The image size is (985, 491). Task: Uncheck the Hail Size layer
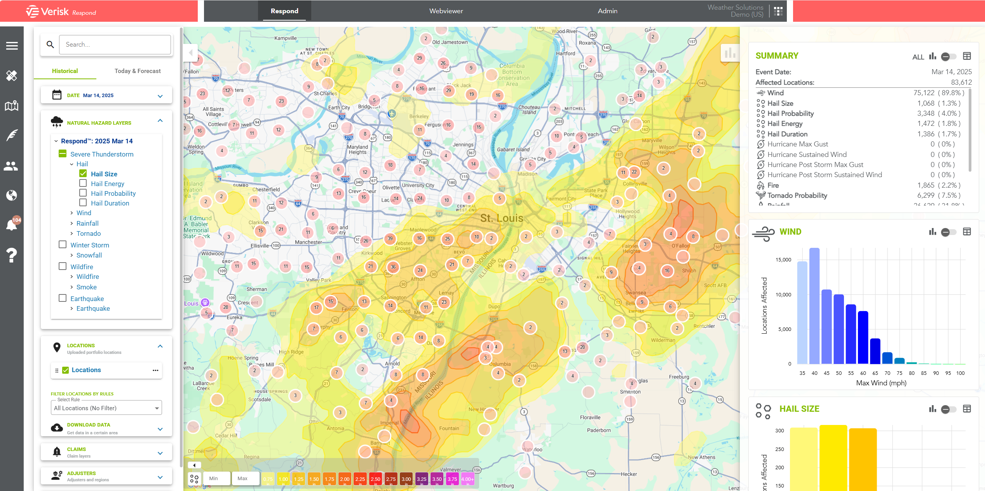82,173
